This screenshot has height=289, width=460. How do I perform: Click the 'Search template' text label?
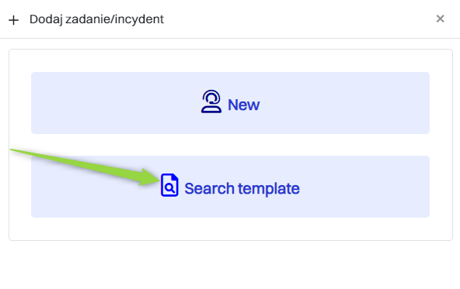242,188
